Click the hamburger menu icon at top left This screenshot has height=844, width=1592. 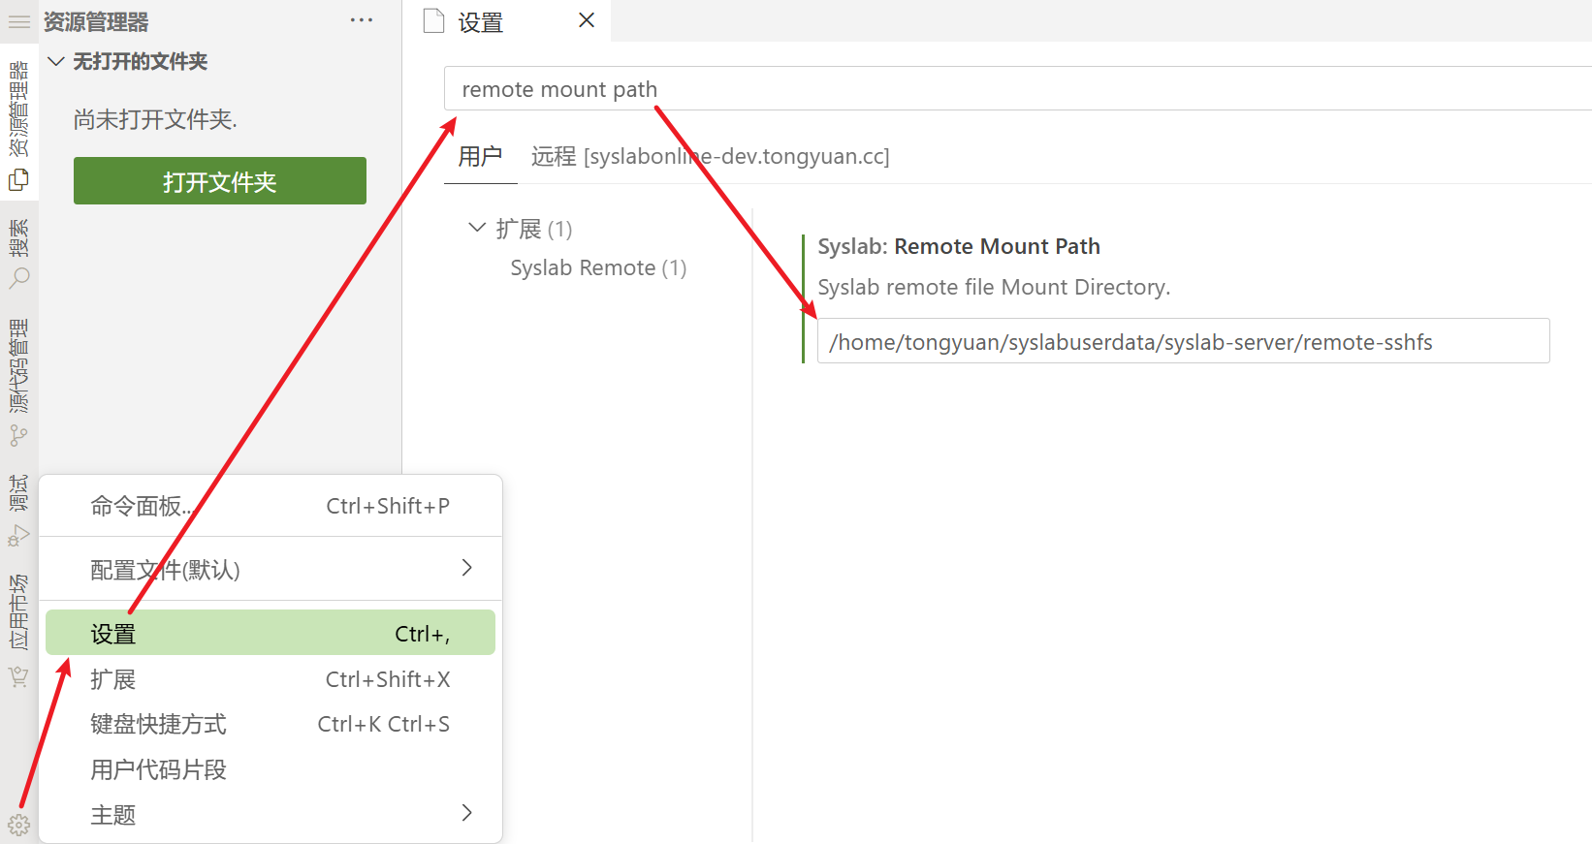18,21
